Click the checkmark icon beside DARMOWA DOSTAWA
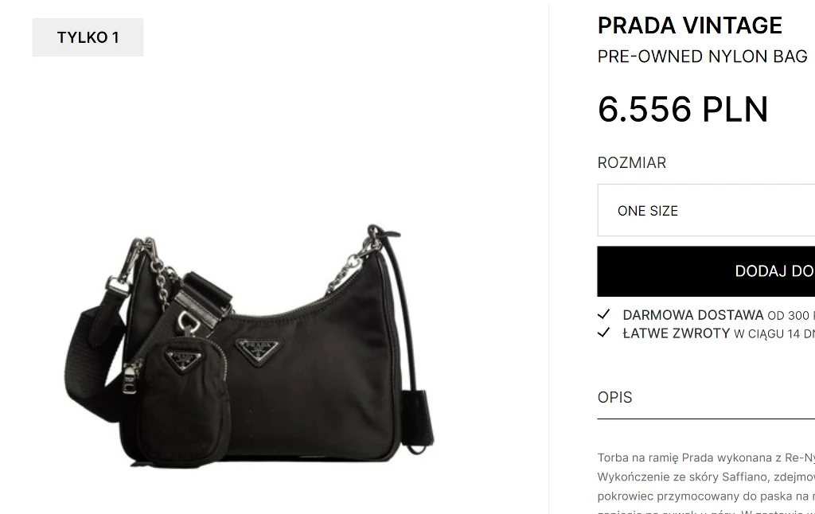Screen dimensions: 815x514 tap(603, 314)
